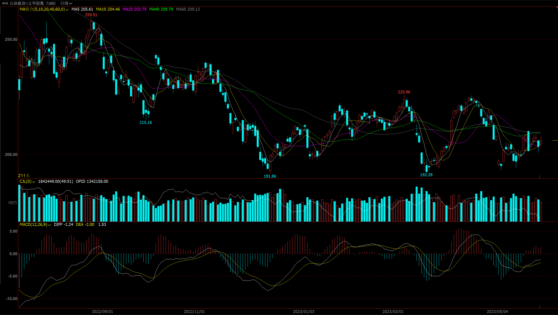Click the -5.00 MACD axis label
This screenshot has height=315, width=558.
click(x=13, y=276)
